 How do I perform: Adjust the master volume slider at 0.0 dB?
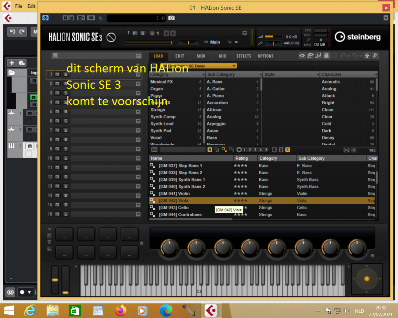[273, 36]
